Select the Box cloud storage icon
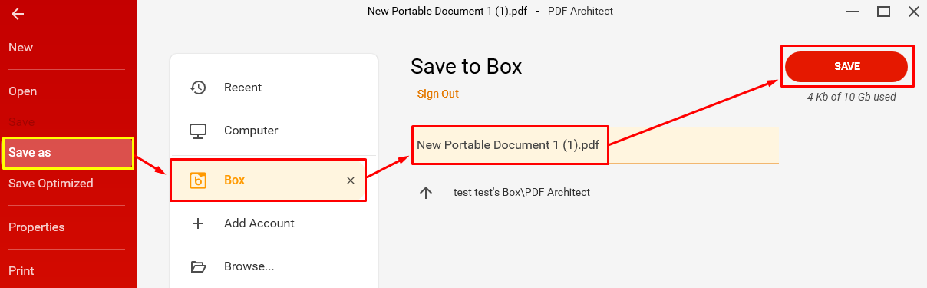Viewport: 927px width, 288px height. click(198, 180)
